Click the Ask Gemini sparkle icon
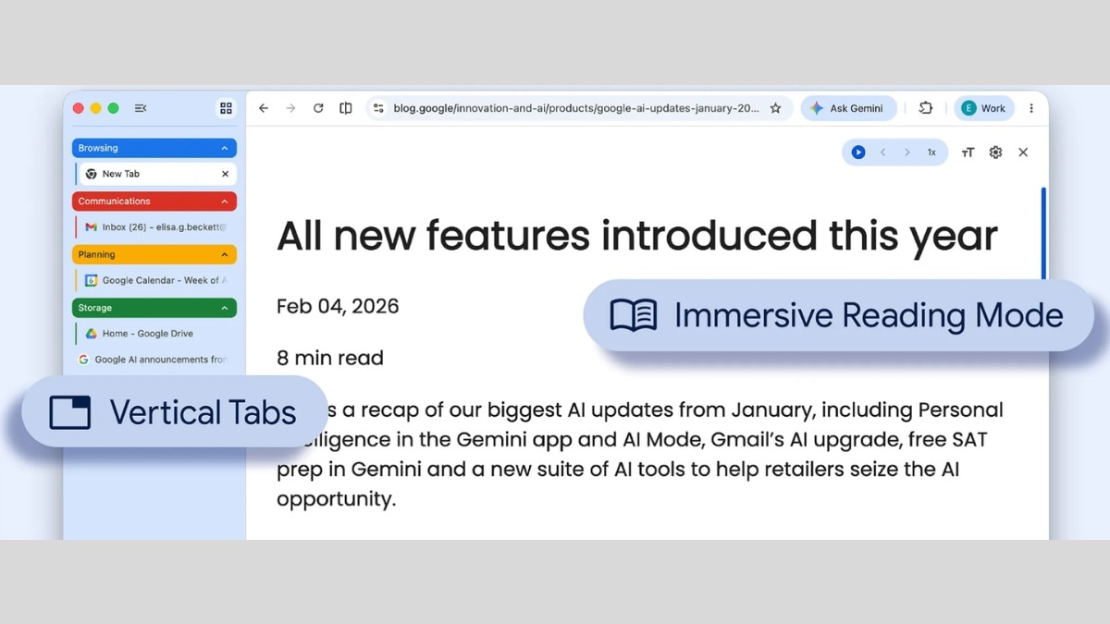Screen dimensions: 1110x624 point(818,108)
